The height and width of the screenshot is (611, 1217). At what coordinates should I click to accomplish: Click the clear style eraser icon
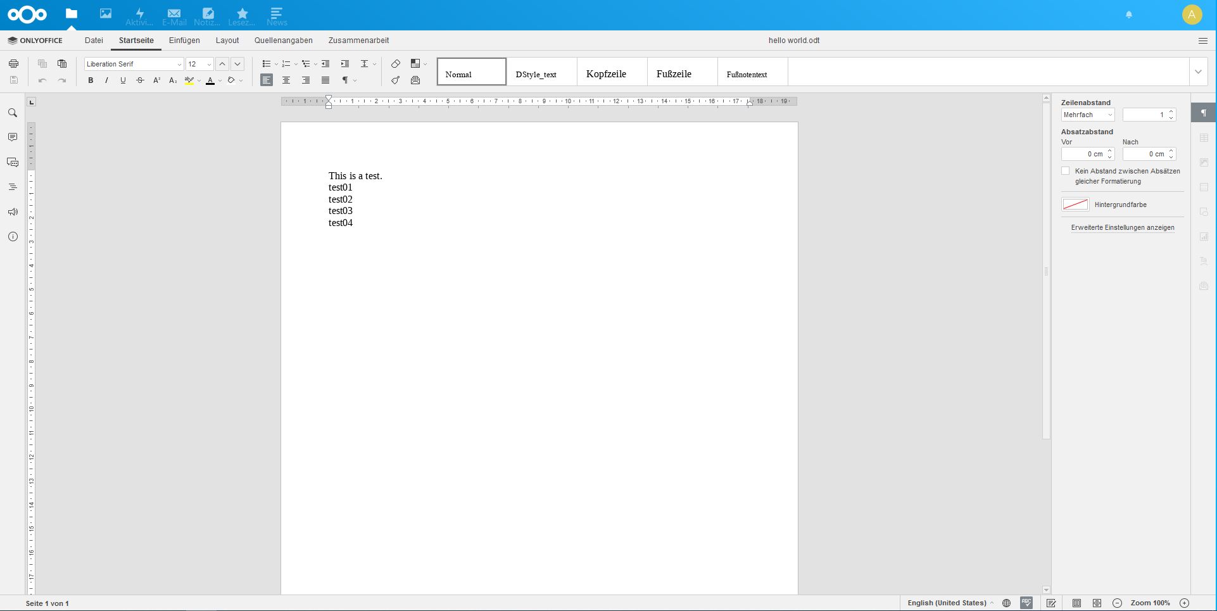click(395, 64)
